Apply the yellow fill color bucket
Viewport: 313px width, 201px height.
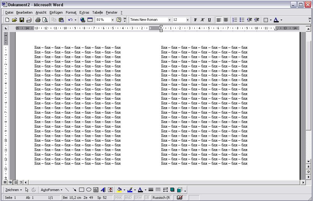click(119, 190)
